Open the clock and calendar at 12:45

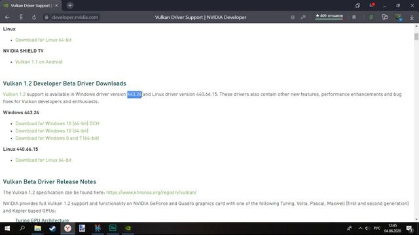tap(393, 228)
